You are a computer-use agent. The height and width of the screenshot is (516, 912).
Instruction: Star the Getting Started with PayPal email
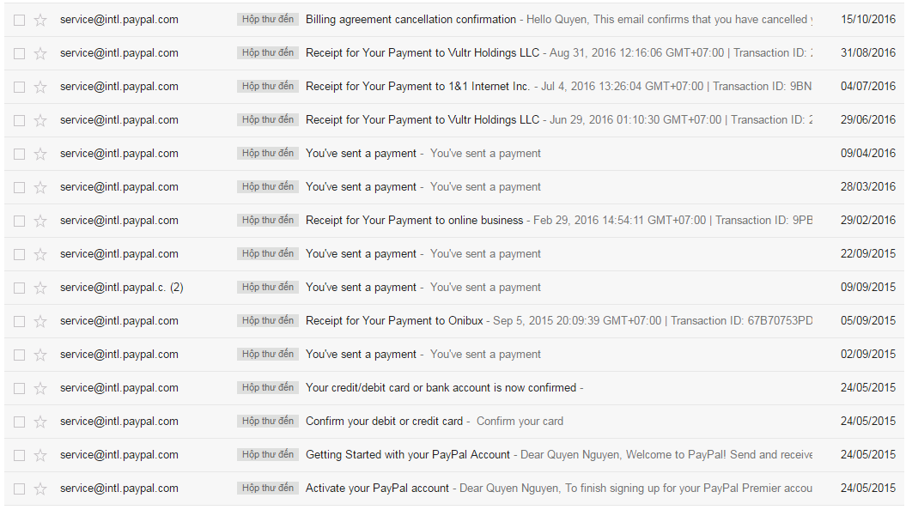pos(38,454)
